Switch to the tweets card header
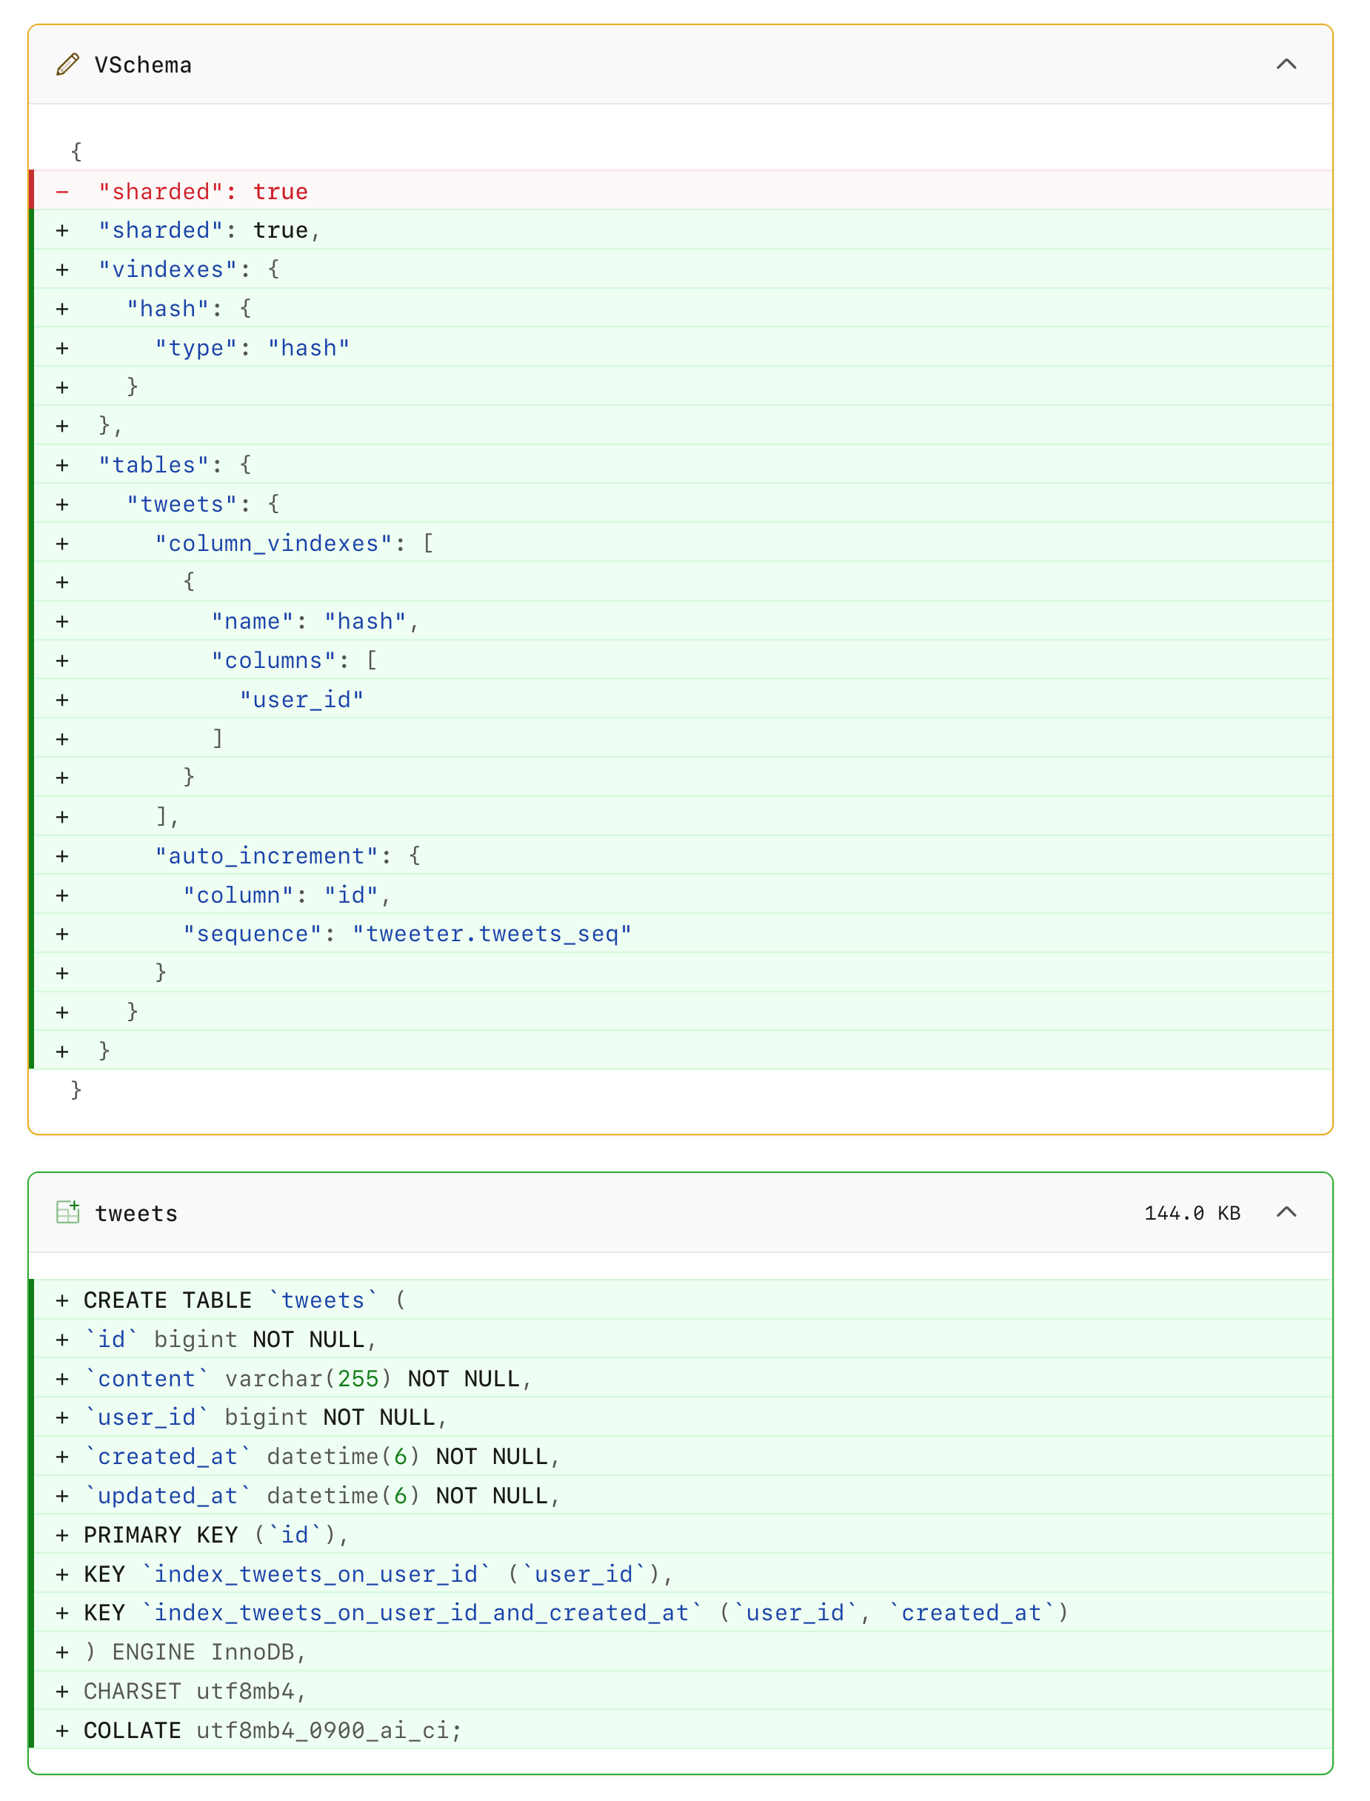The width and height of the screenshot is (1370, 1801). coord(136,1213)
